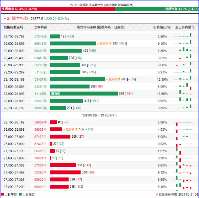Open featured bull warrant 57551牛
Viewport: 199px width, 198px height.
(40, 165)
